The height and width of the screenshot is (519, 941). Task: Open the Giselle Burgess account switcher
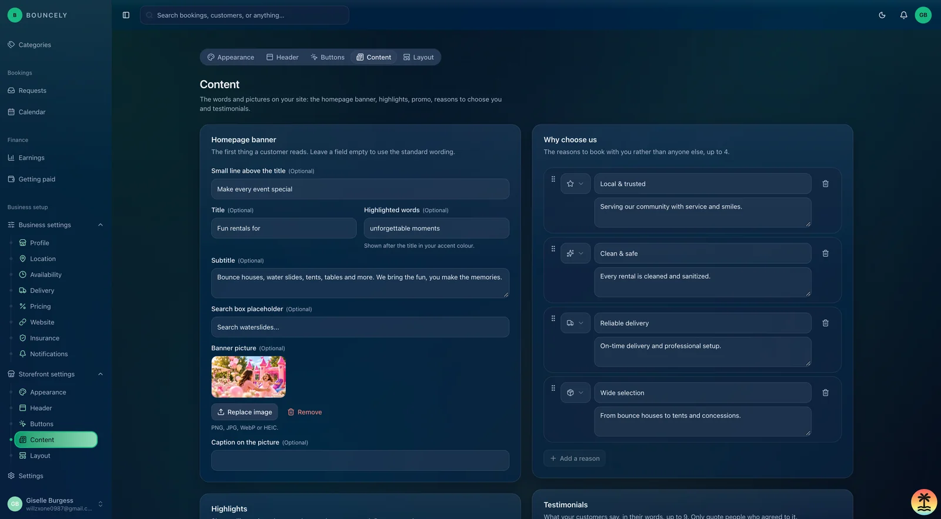(56, 504)
